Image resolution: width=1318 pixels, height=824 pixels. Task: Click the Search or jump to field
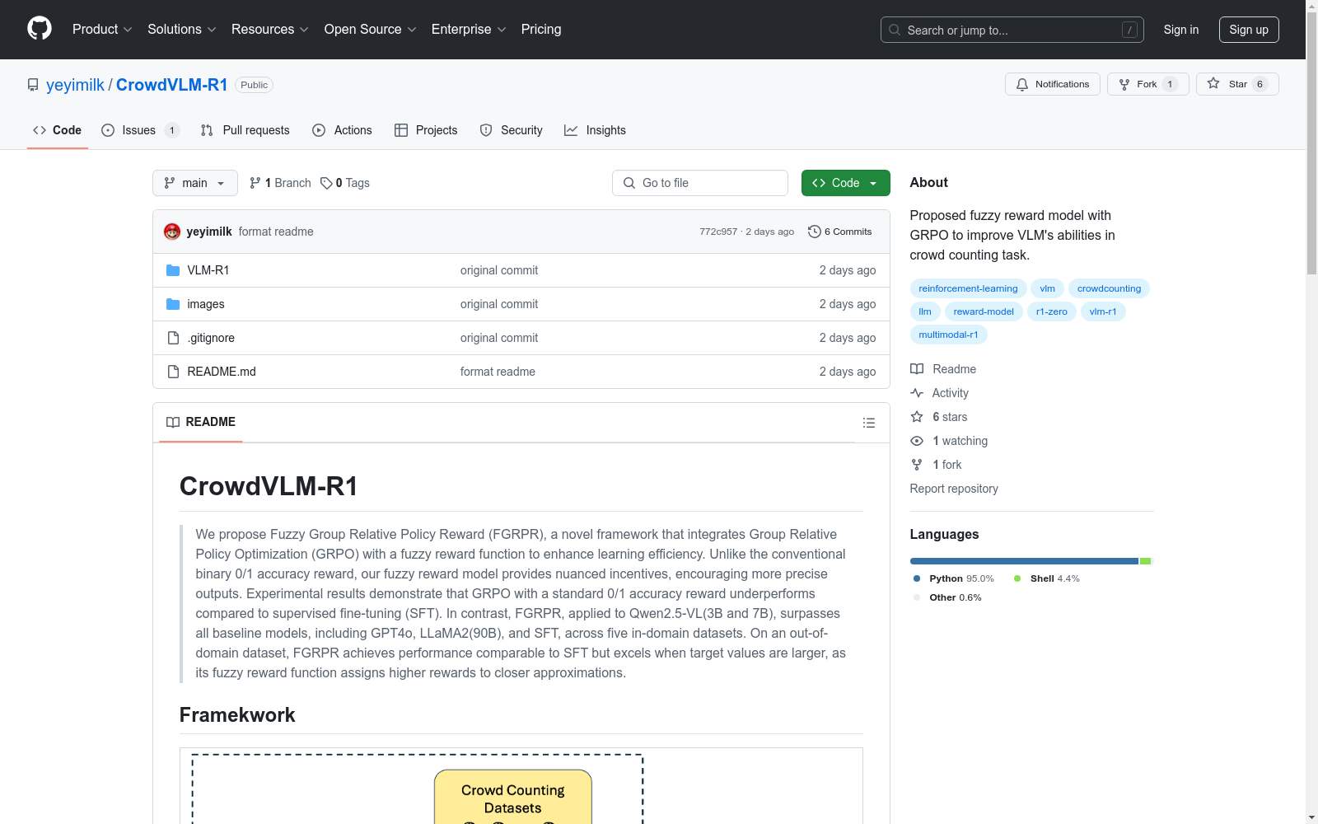click(x=1012, y=30)
